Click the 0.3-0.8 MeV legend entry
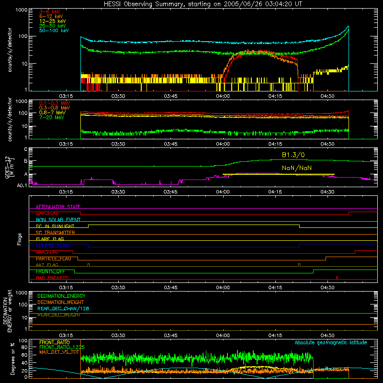Screen dimensions: 383x383 (x=55, y=108)
